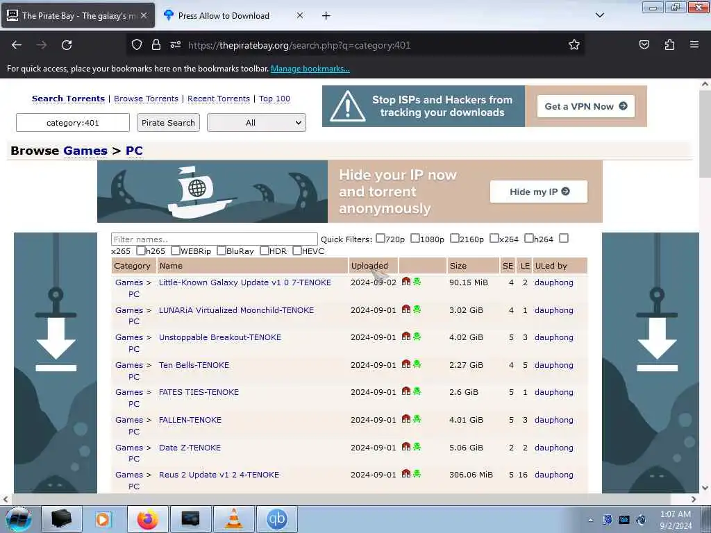The image size is (711, 533).
Task: Close the Press Allow to Download tab
Action: tap(300, 15)
